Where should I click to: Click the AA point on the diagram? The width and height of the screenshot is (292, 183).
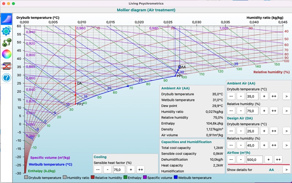(180, 67)
